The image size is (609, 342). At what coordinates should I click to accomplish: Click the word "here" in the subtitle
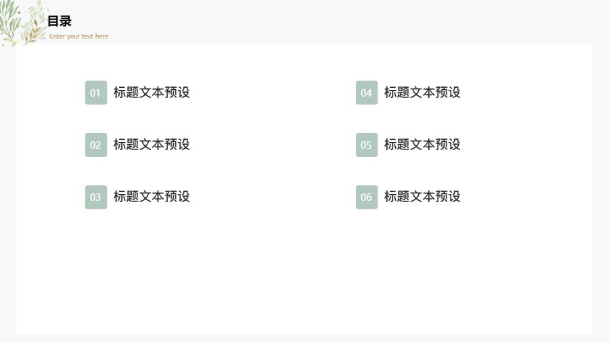(x=101, y=36)
